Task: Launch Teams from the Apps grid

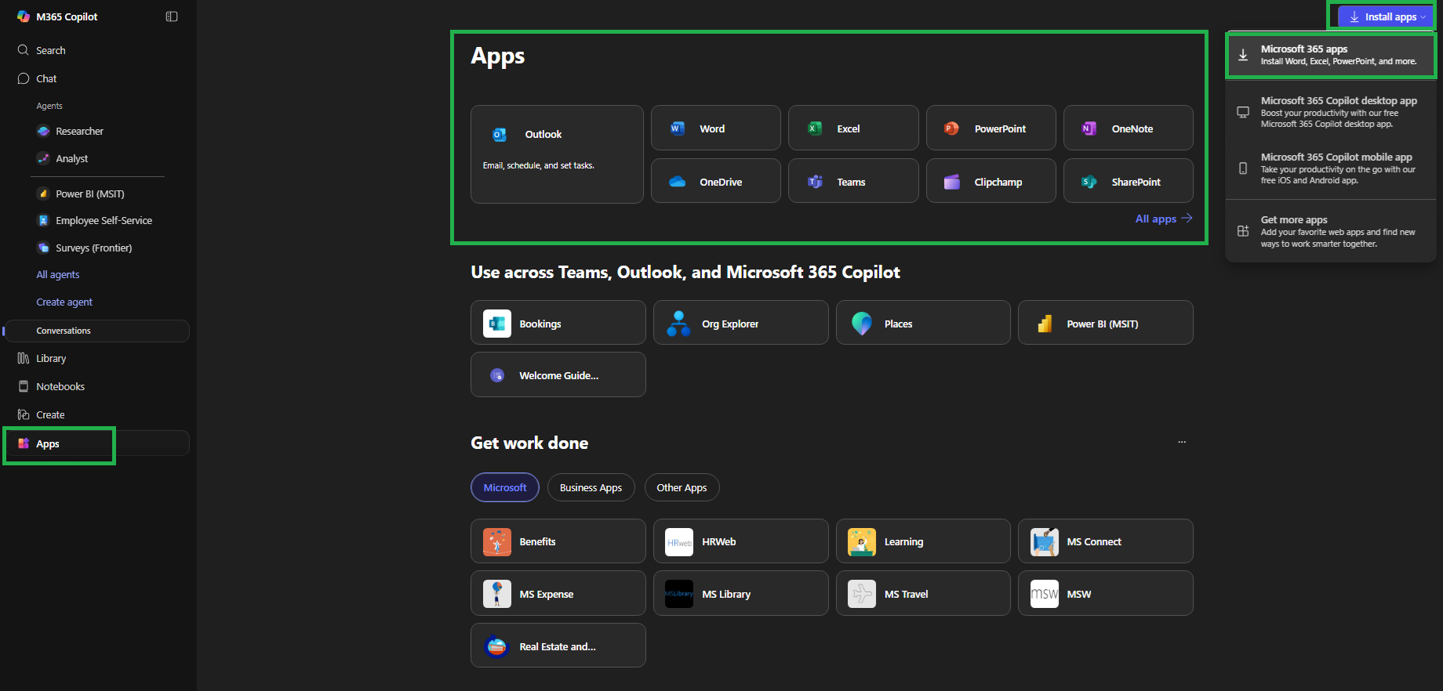Action: click(853, 181)
